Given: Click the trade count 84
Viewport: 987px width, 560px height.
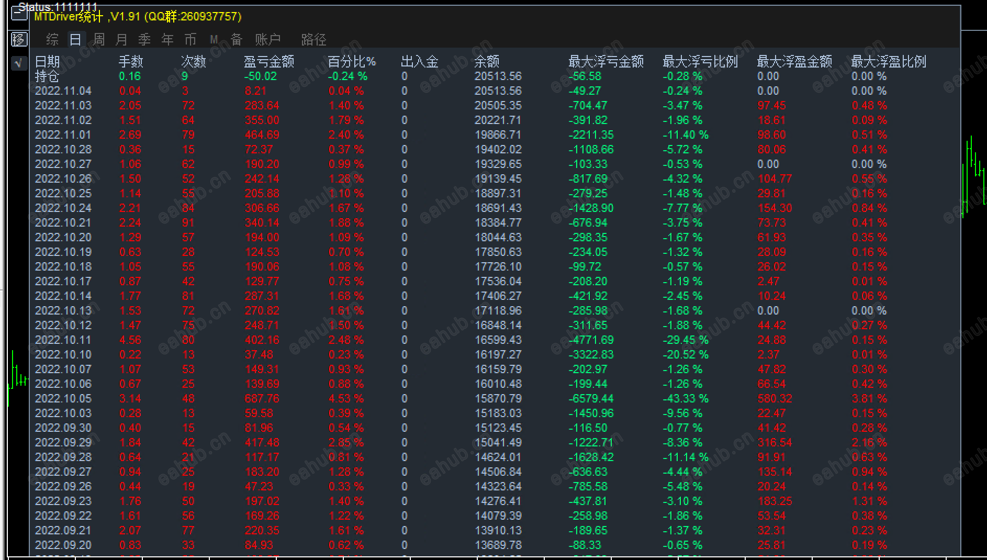Looking at the screenshot, I should coord(188,208).
